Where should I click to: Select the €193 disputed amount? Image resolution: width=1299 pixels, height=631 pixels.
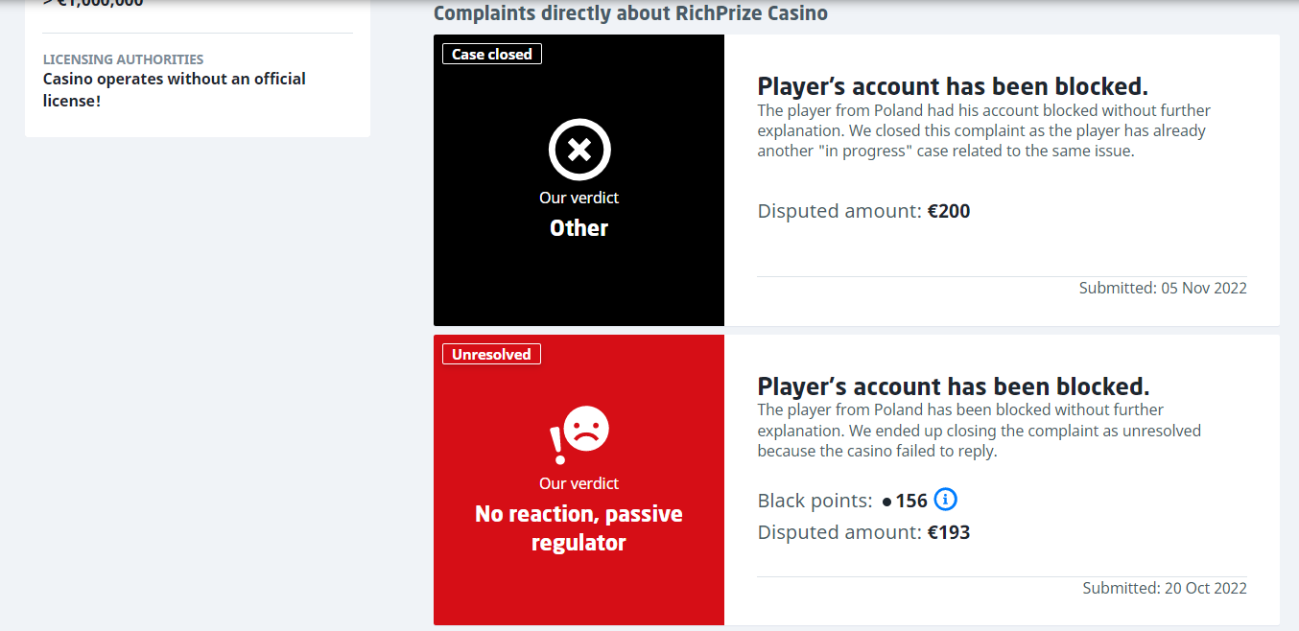tap(949, 532)
